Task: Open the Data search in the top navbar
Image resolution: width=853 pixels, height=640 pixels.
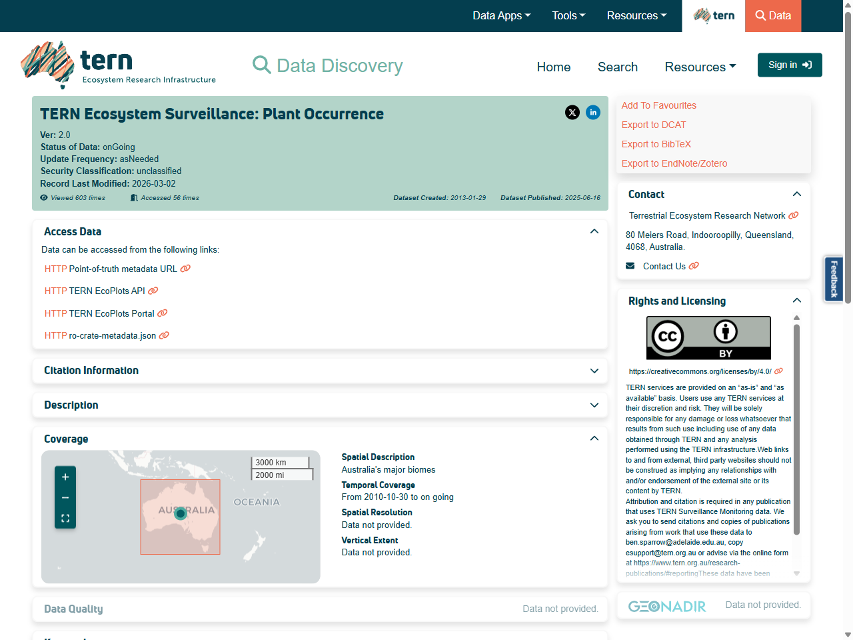Action: (772, 15)
